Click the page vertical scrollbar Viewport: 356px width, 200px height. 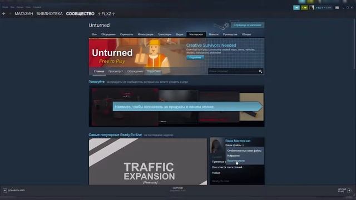click(355, 44)
